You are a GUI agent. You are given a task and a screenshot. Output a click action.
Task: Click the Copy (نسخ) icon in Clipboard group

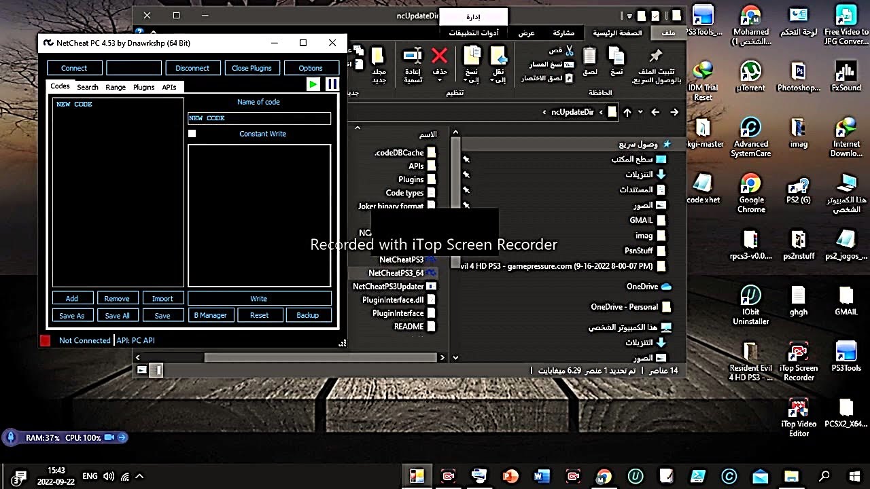coord(616,56)
